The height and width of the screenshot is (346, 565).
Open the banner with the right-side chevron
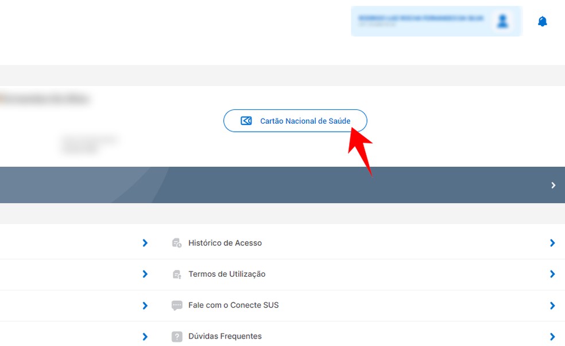point(553,185)
